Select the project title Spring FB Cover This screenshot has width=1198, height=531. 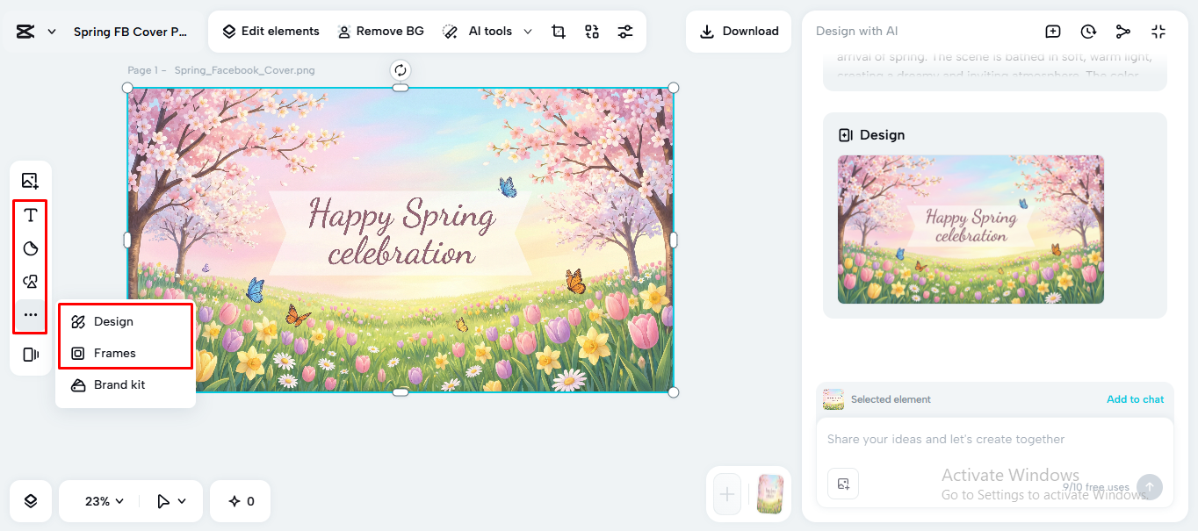pos(130,32)
